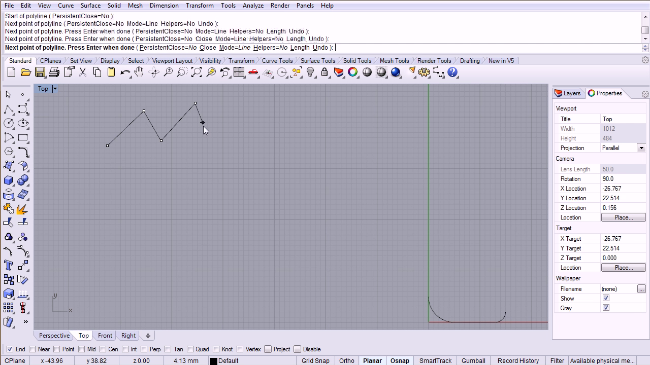Select the blue Box solid tool
650x365 pixels.
9,180
